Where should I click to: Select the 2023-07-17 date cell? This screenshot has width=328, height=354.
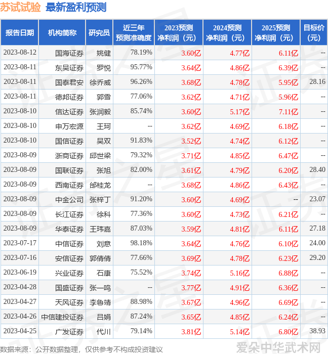point(20,243)
